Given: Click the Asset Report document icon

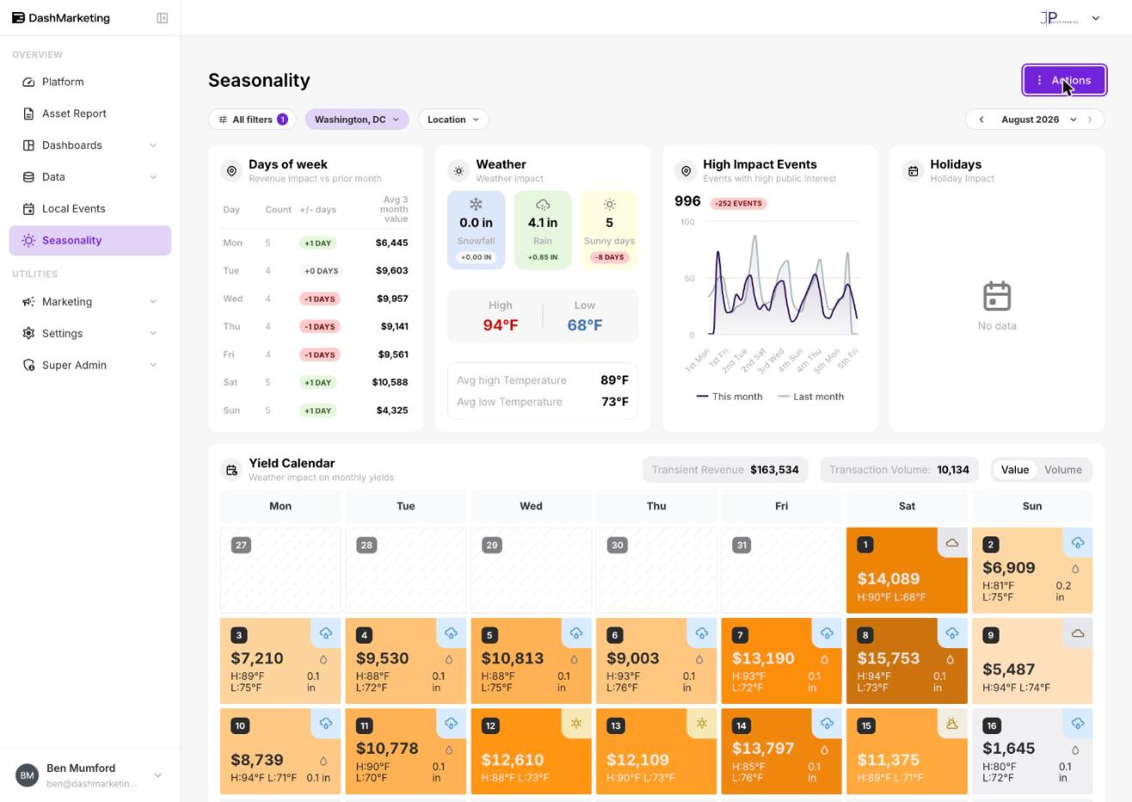Looking at the screenshot, I should point(28,113).
